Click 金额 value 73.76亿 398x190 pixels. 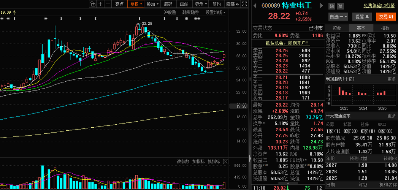point(314,117)
